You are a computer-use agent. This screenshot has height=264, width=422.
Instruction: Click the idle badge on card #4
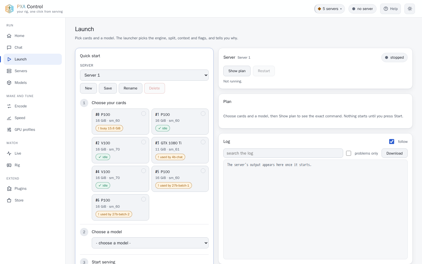coord(103,185)
